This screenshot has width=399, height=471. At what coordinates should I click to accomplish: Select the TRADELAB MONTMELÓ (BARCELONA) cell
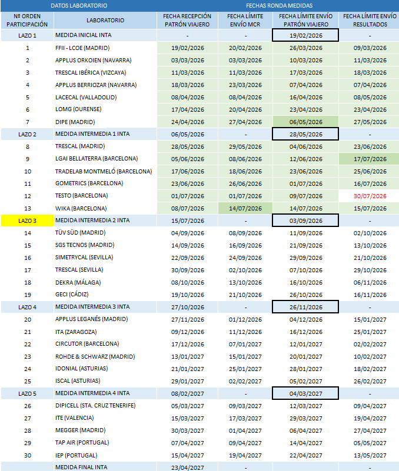pos(105,171)
